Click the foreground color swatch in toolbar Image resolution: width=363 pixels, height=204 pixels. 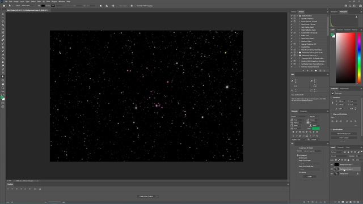coord(2,97)
